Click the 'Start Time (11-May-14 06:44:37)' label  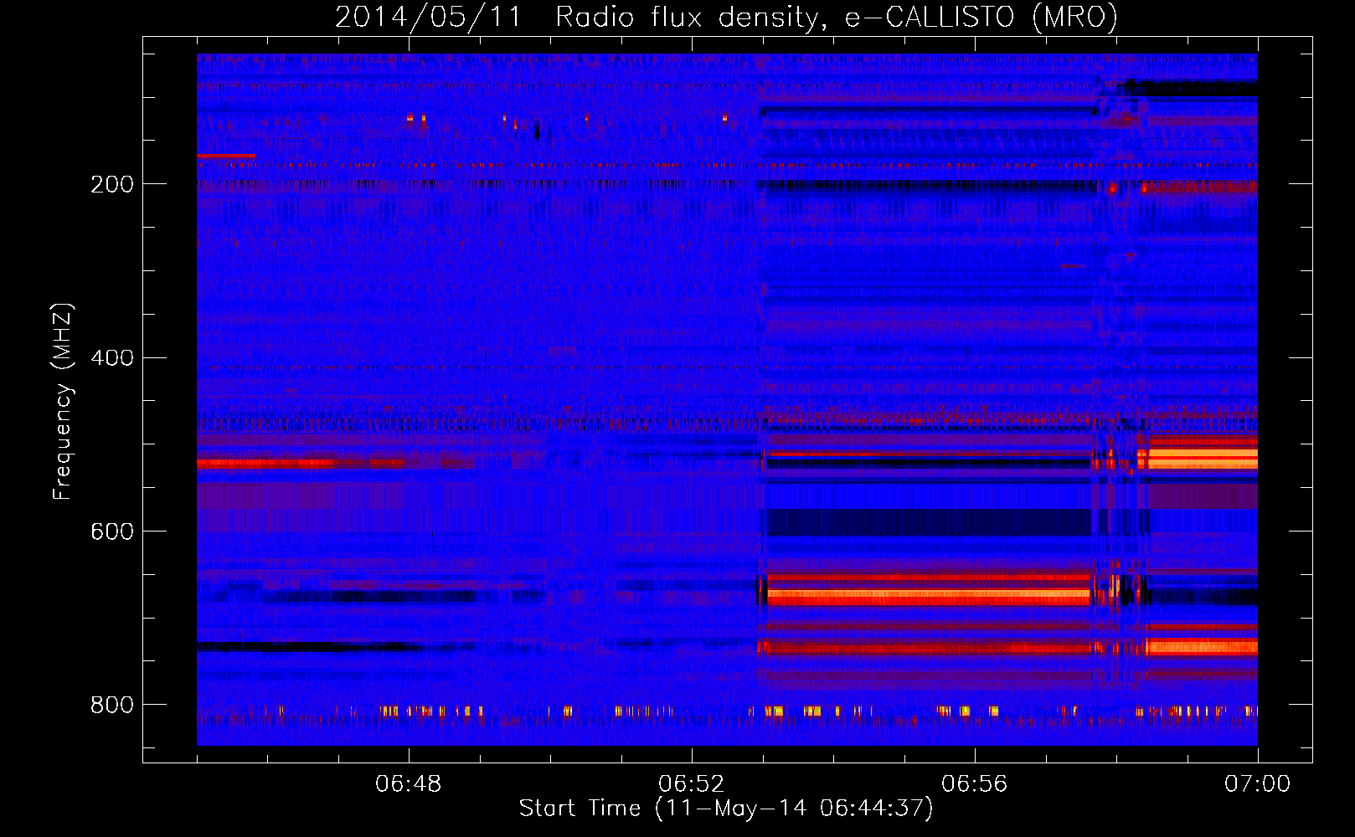click(726, 809)
